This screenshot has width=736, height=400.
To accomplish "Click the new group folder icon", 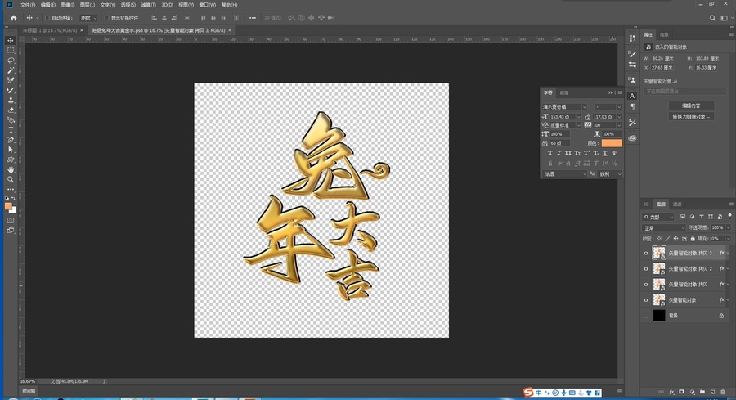I will pos(702,392).
